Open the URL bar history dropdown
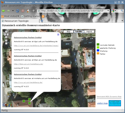This screenshot has height=113, width=125. click(108, 11)
